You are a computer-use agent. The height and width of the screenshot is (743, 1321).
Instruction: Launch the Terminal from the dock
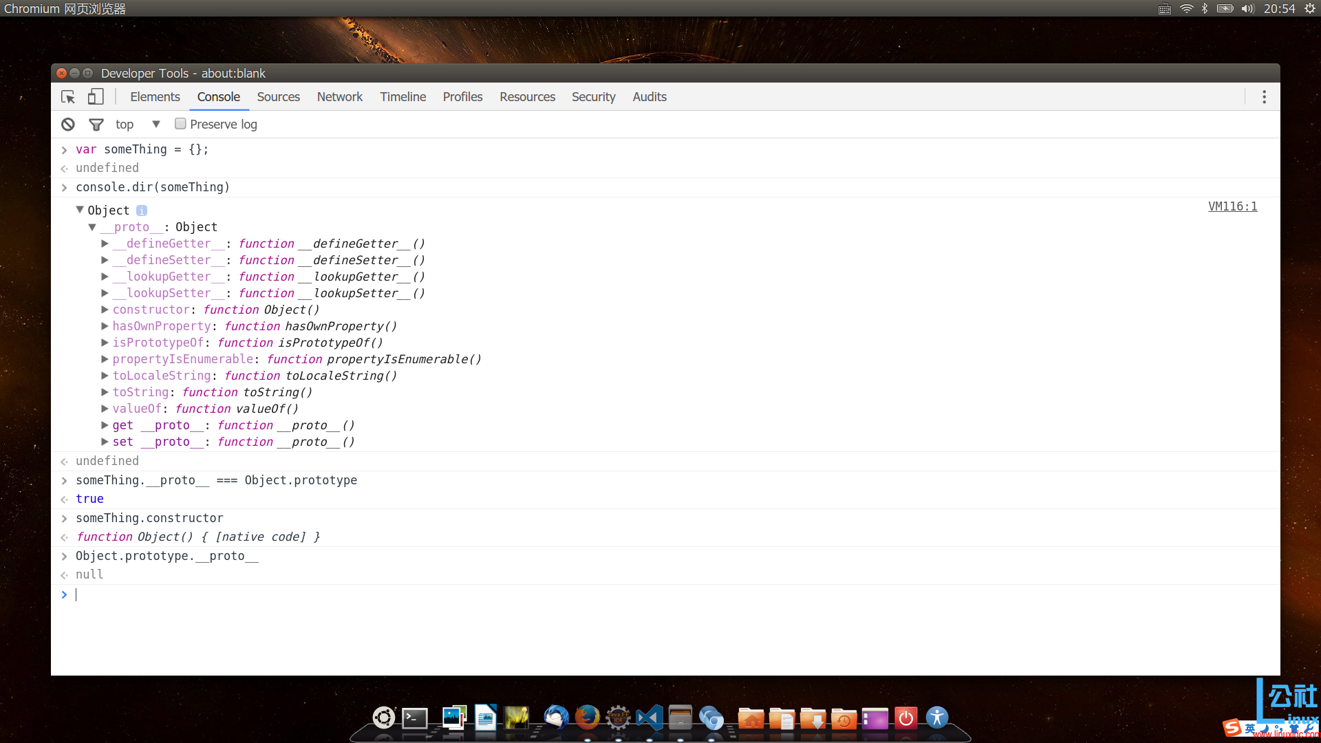pyautogui.click(x=415, y=718)
